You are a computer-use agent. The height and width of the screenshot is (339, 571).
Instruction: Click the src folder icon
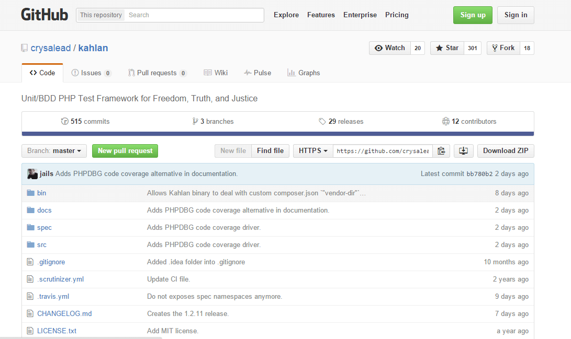(30, 244)
